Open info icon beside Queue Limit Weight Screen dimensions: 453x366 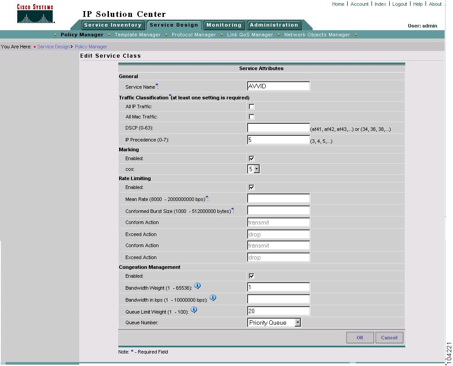point(194,310)
